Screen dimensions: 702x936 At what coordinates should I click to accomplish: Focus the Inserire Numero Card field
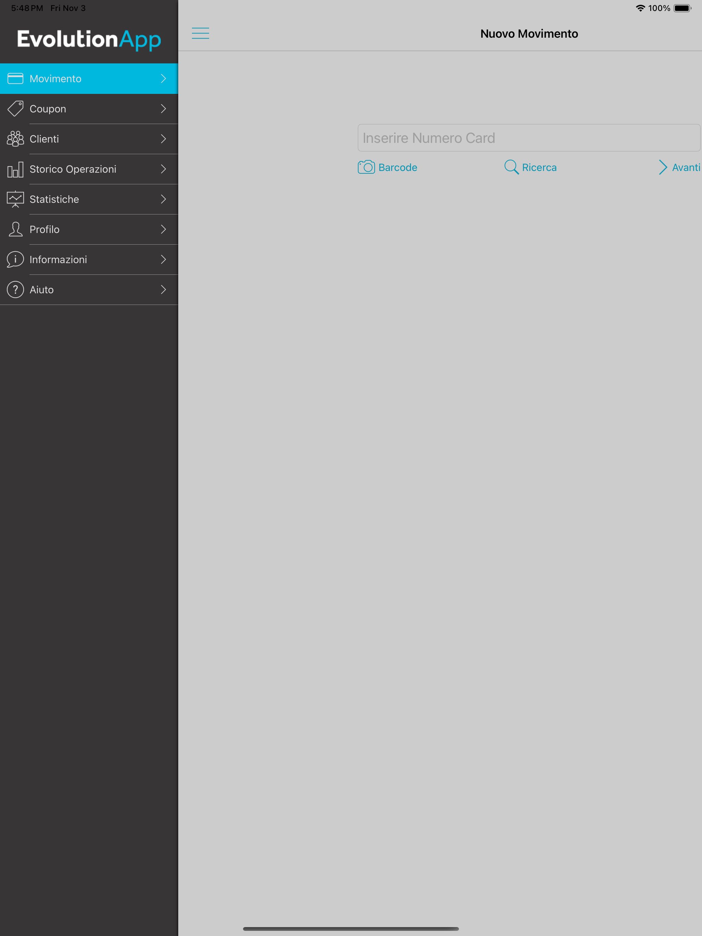click(529, 138)
